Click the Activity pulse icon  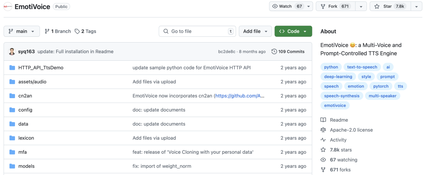pos(323,140)
